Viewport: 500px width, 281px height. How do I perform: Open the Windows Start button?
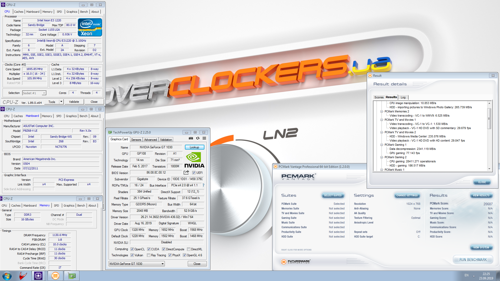coord(7,276)
